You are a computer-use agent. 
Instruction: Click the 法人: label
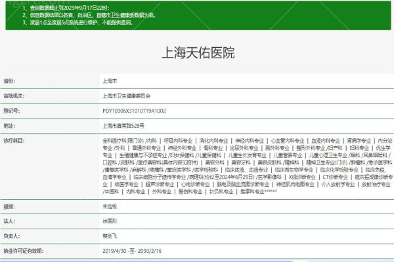(9, 221)
